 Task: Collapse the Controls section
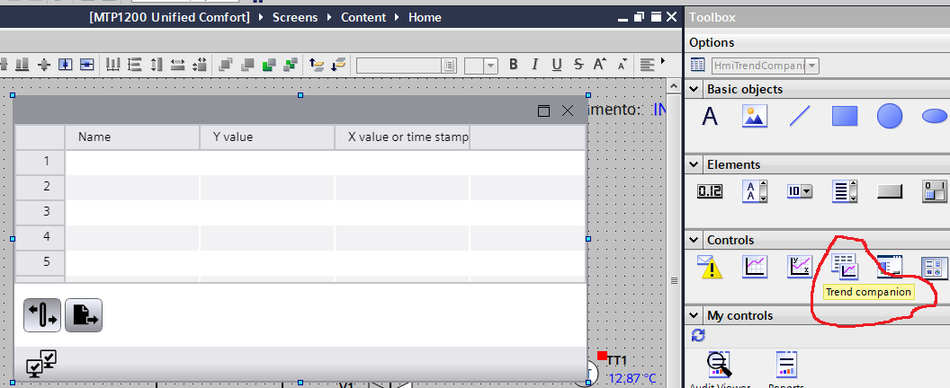(x=695, y=241)
